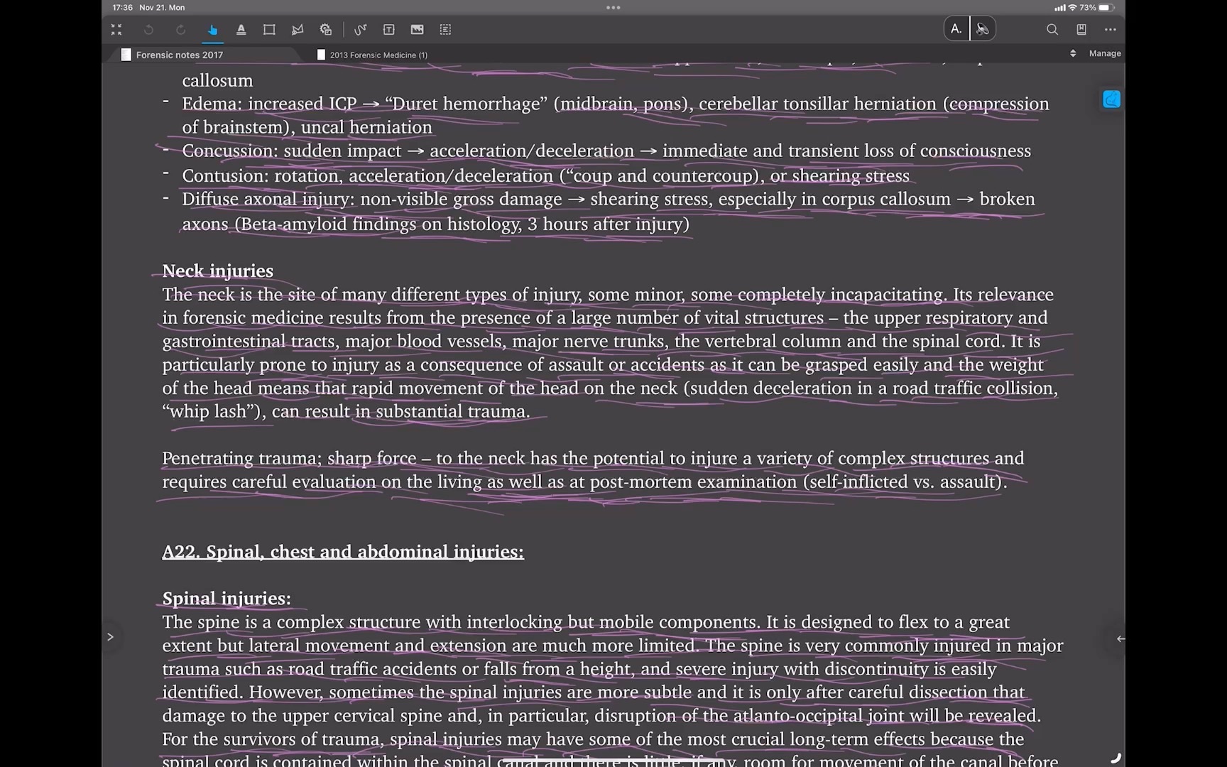The width and height of the screenshot is (1227, 767).
Task: Insert an image from toolbar
Action: click(x=417, y=30)
